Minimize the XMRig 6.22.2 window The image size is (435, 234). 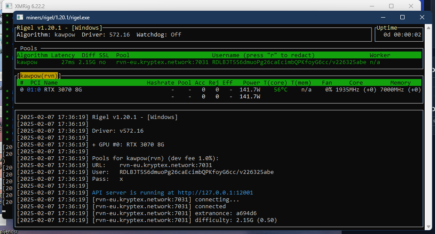pyautogui.click(x=372, y=6)
